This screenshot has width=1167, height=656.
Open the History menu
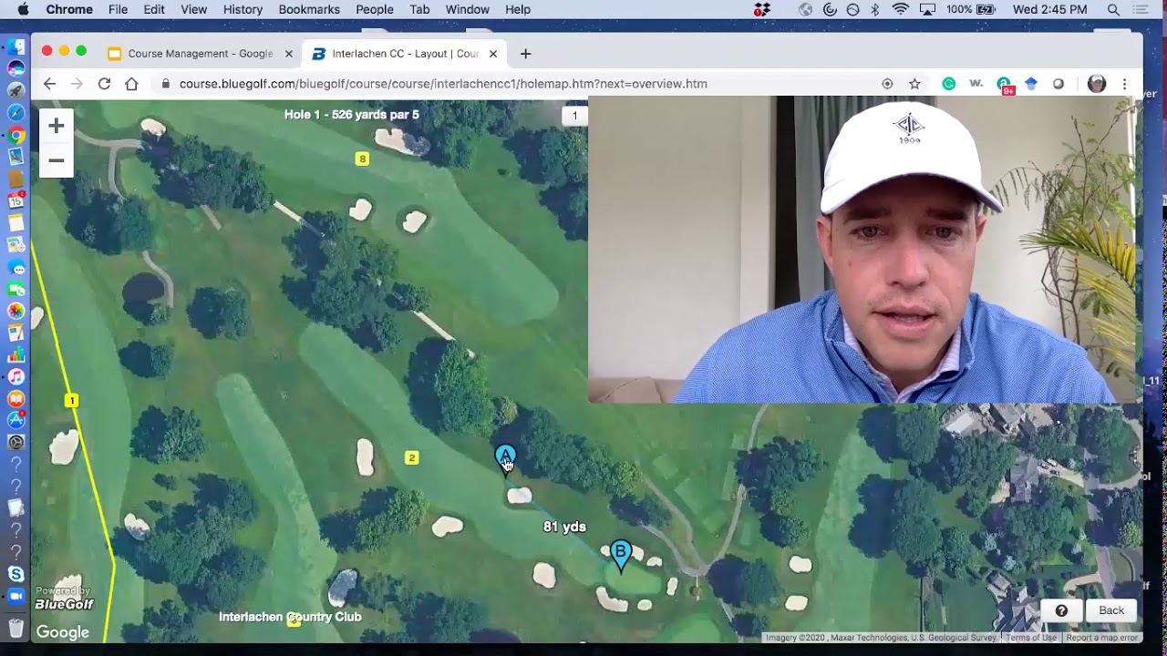pos(243,9)
